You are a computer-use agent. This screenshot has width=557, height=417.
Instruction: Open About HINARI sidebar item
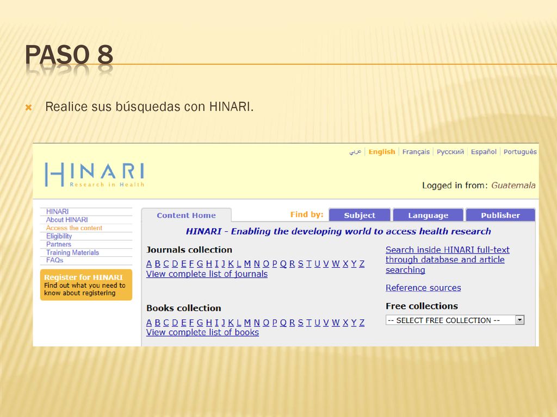(67, 220)
